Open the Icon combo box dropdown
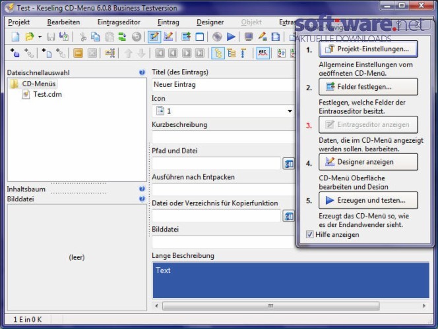The height and width of the screenshot is (329, 438). pyautogui.click(x=290, y=111)
